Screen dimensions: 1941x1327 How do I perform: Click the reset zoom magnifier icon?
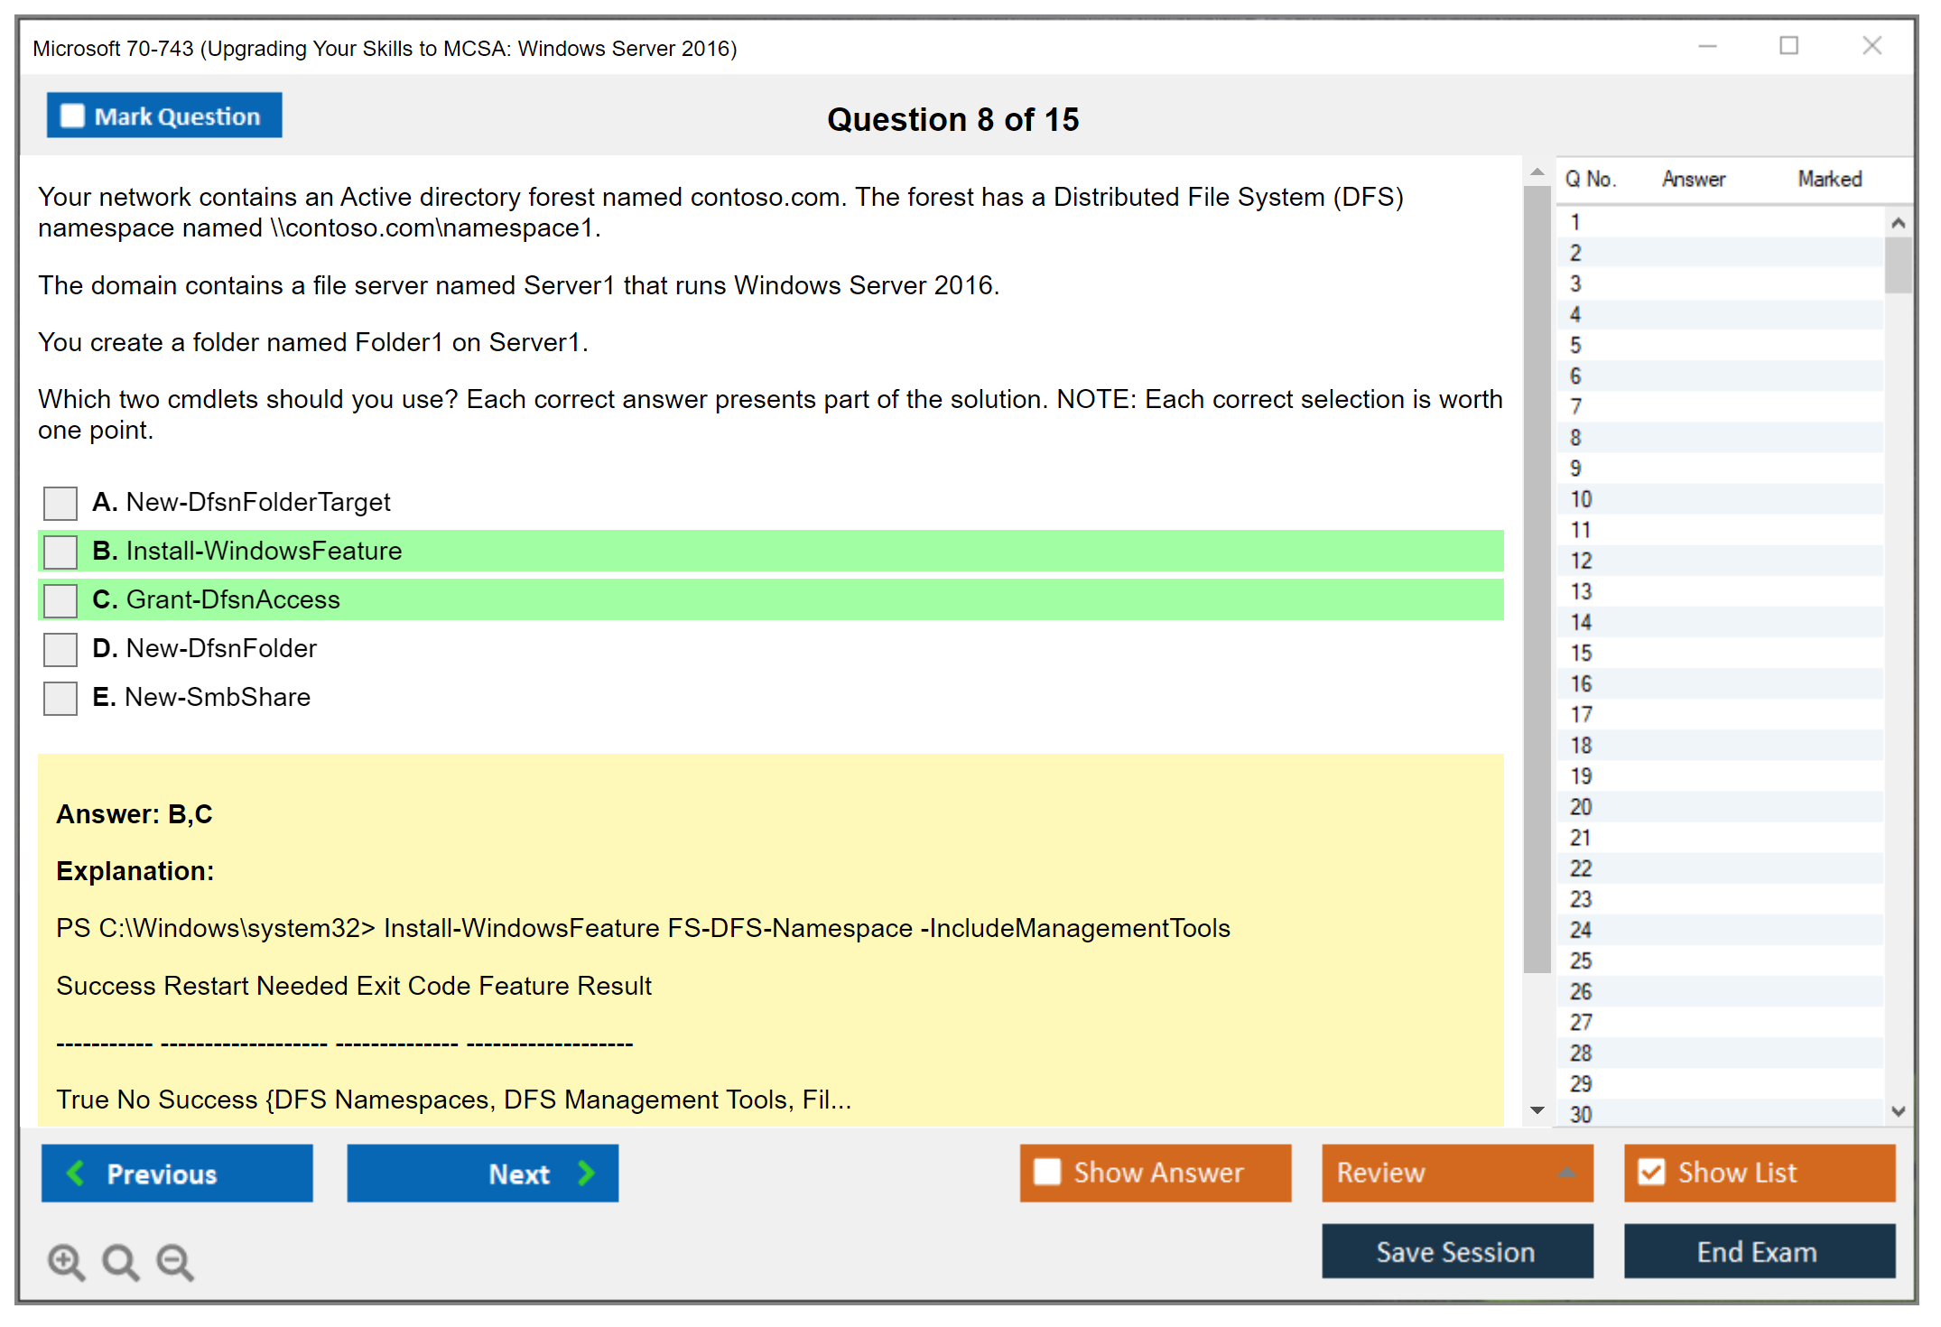click(120, 1261)
